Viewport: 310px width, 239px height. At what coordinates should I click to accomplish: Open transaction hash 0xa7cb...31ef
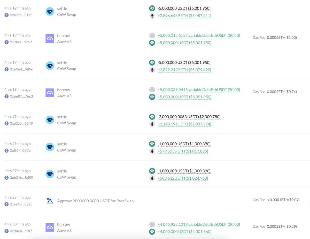point(21,15)
